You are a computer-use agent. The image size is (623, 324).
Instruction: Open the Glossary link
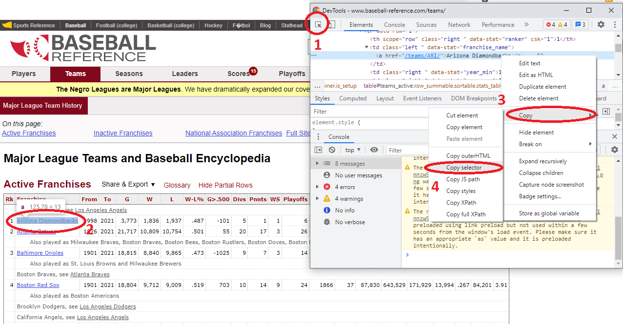point(177,185)
